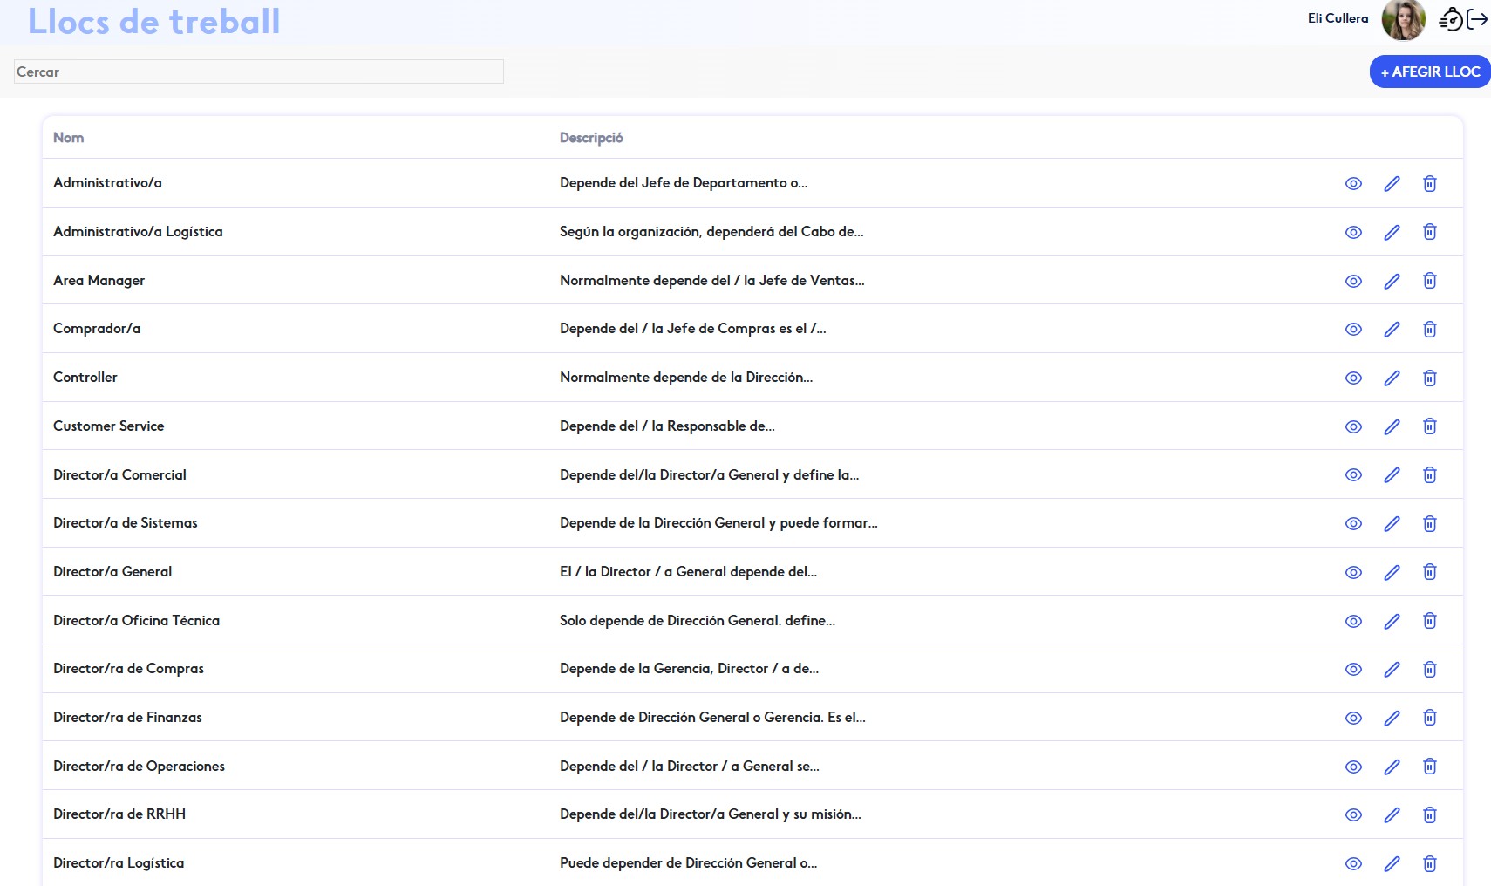View Director/ra de Finanzas with eye icon
Viewport: 1491px width, 886px height.
point(1353,718)
